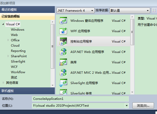Expand the Office tree node
The height and width of the screenshot is (114, 157).
pyautogui.click(x=8, y=40)
